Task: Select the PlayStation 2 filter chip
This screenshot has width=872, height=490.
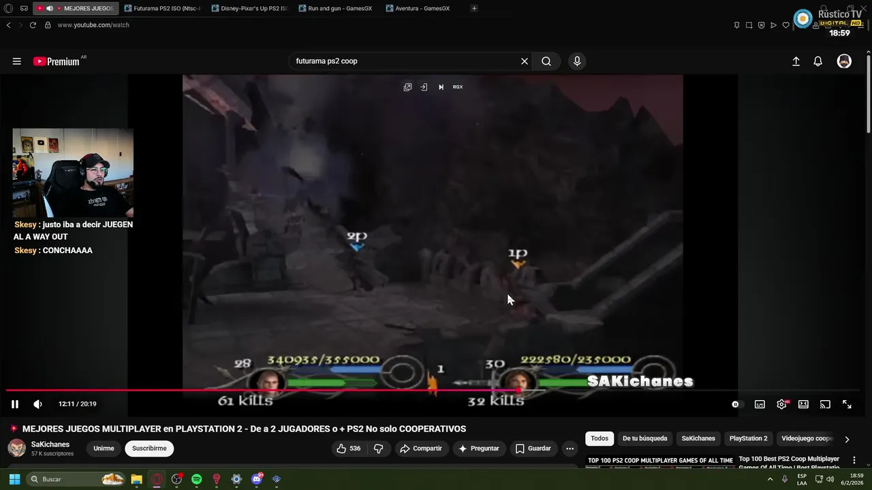Action: pyautogui.click(x=748, y=439)
